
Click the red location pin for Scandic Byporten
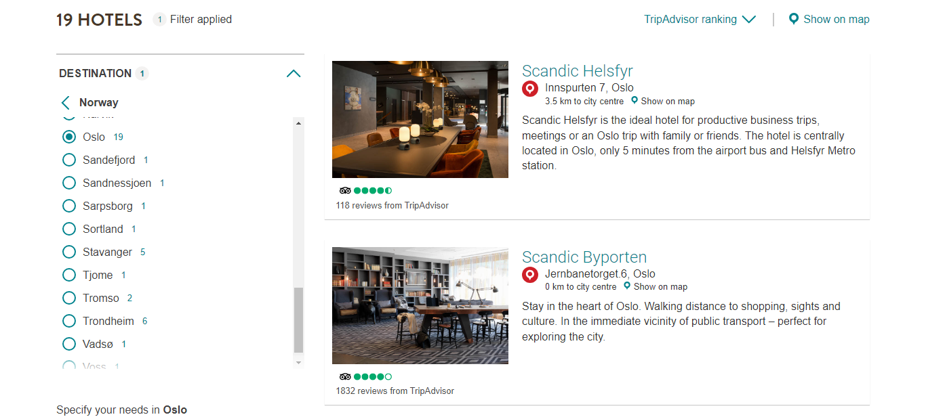(x=530, y=275)
